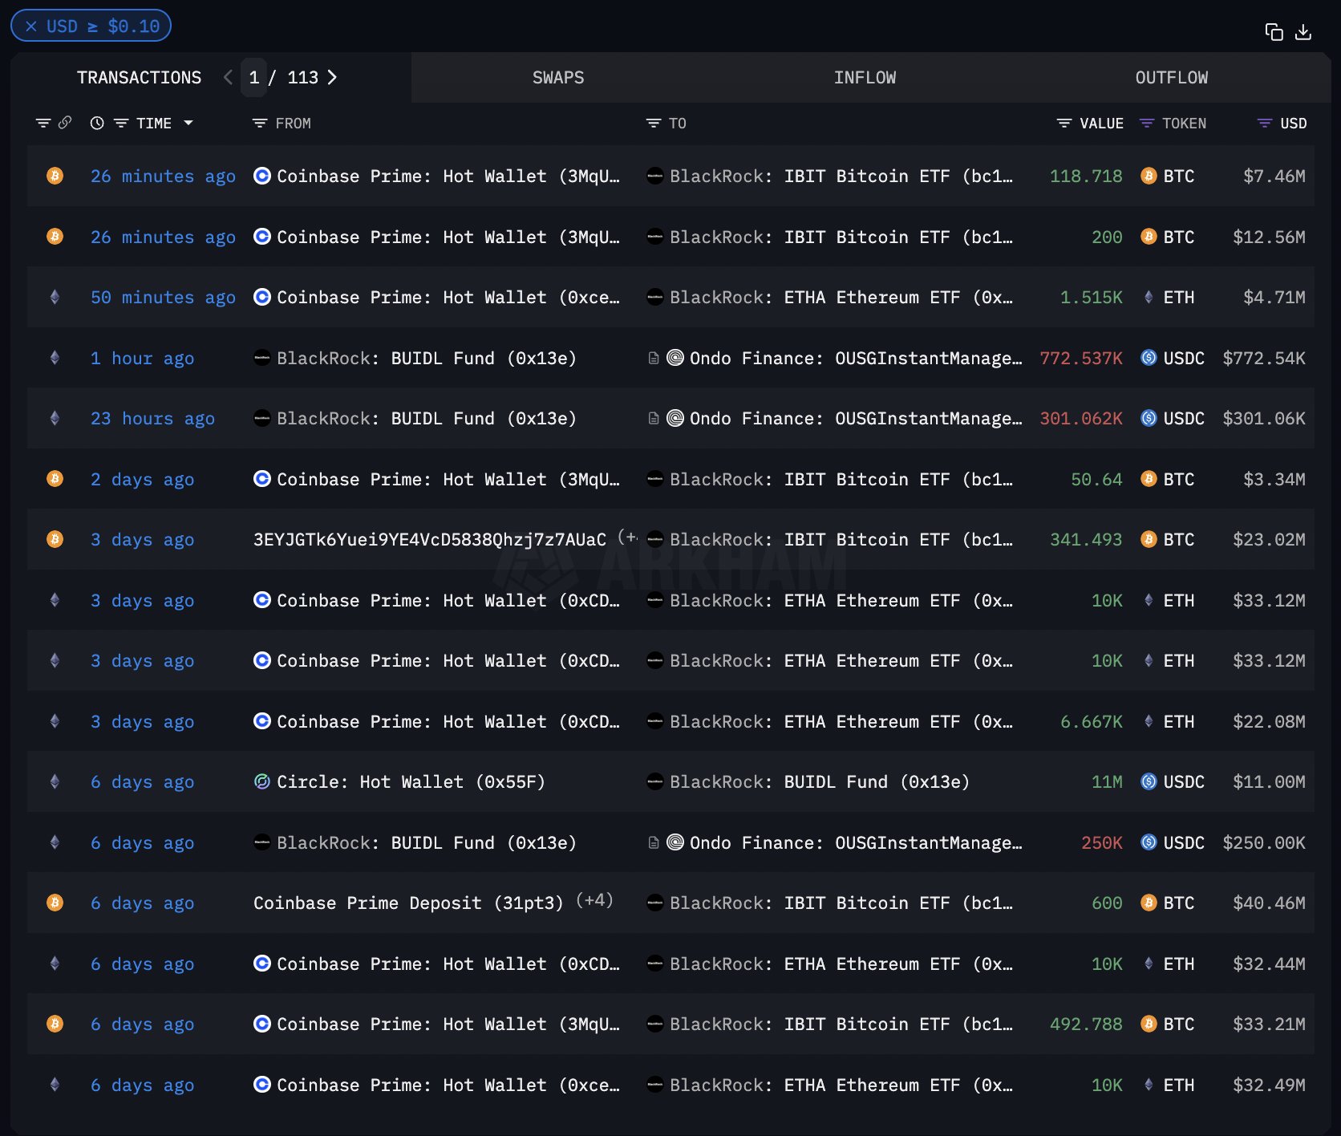
Task: Click the link chain icon in the header
Action: (x=65, y=123)
